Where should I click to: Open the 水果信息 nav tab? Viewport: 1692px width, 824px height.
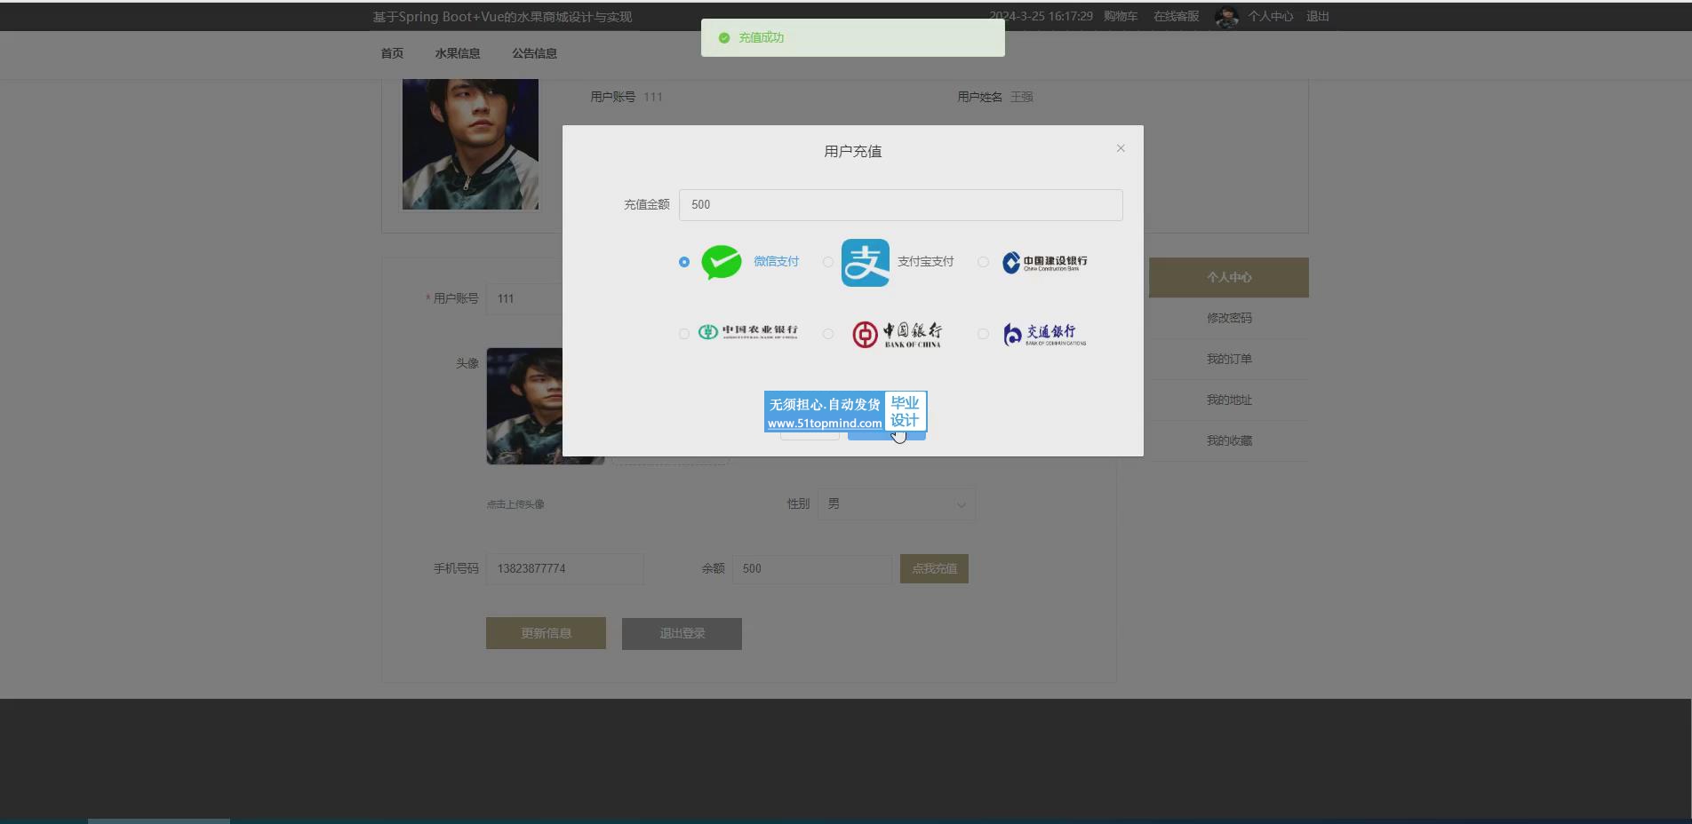pyautogui.click(x=458, y=53)
